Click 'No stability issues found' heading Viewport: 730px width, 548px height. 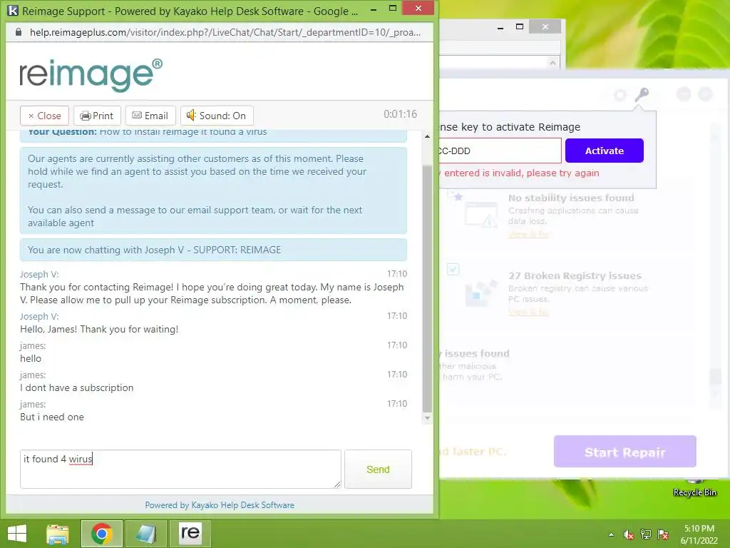571,198
